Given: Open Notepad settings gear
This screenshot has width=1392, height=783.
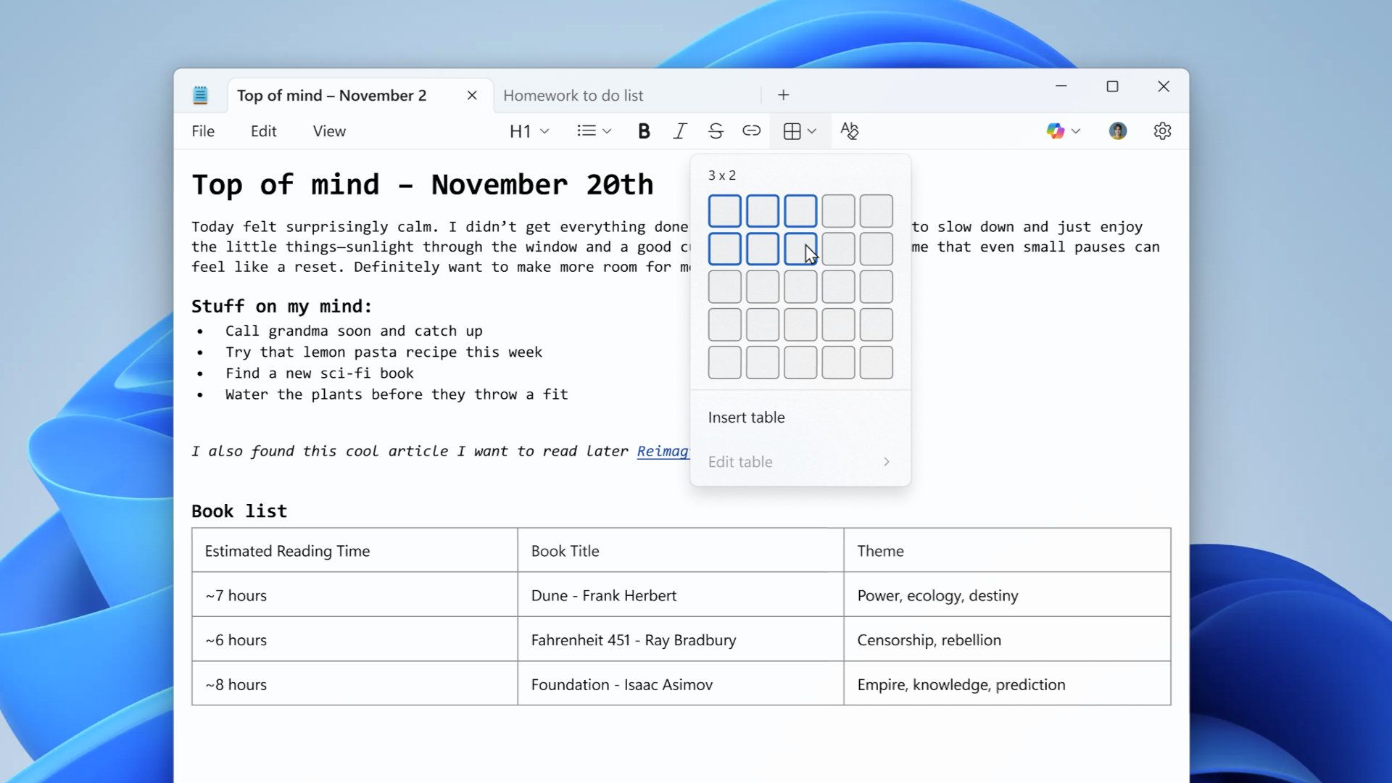Looking at the screenshot, I should pos(1161,130).
